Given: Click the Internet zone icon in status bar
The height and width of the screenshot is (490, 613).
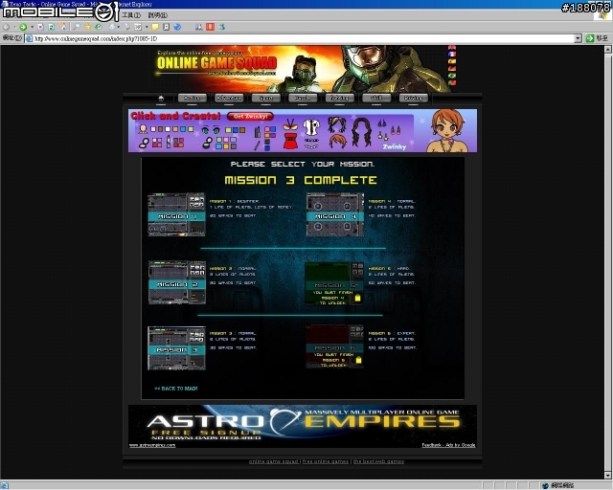Looking at the screenshot, I should coord(545,485).
